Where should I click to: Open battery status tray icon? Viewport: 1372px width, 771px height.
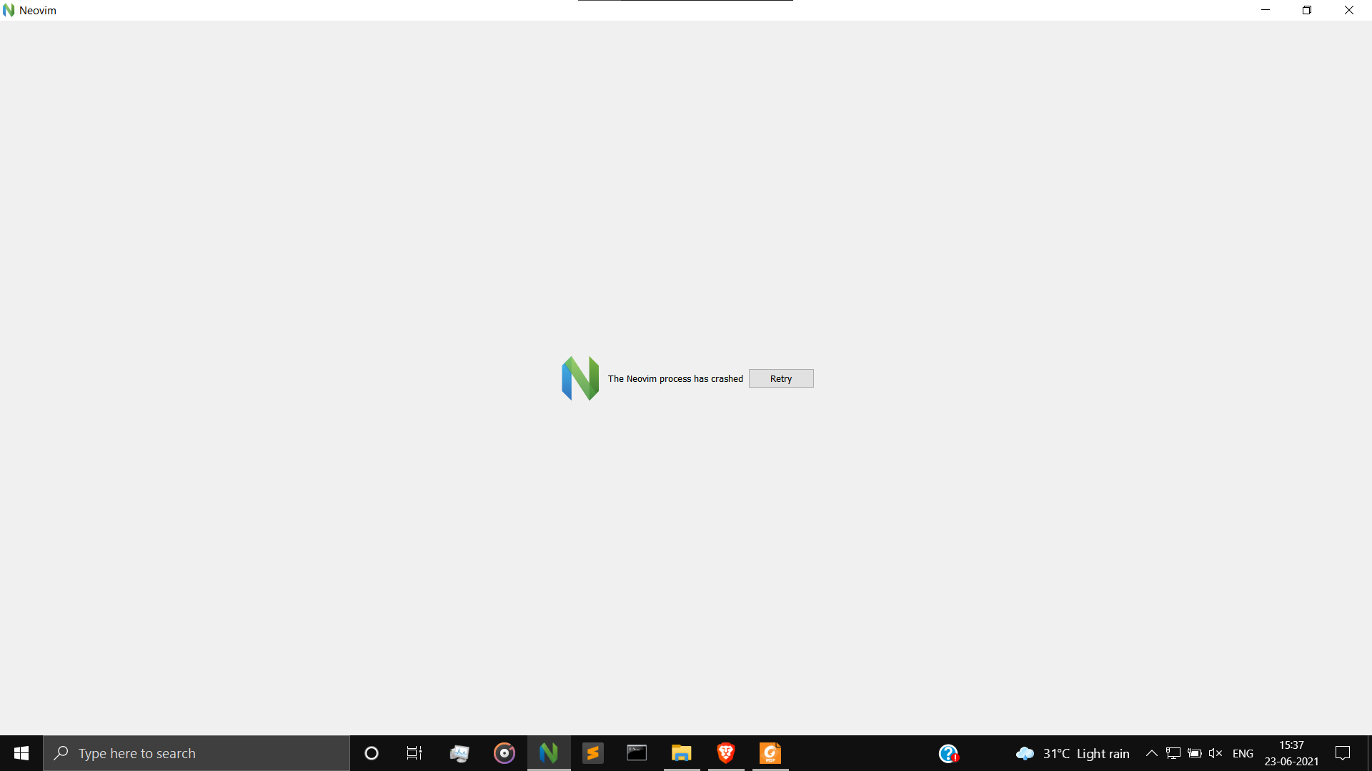point(1195,753)
